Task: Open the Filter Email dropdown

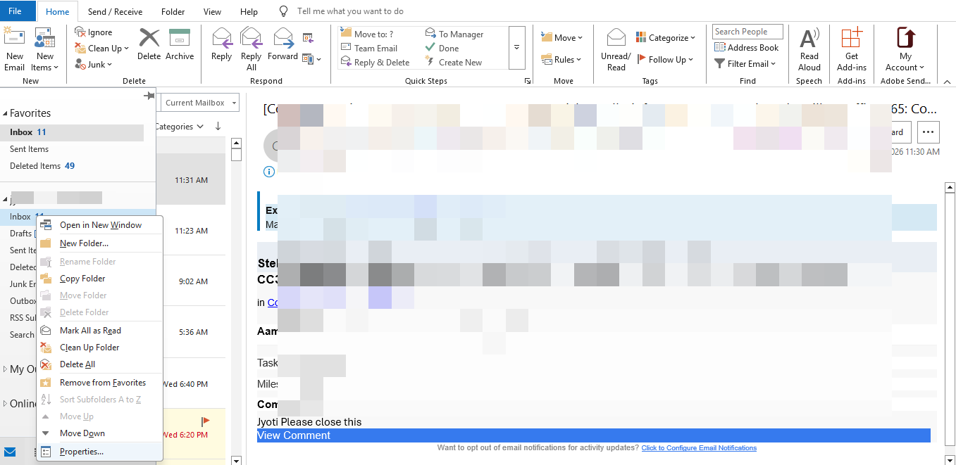Action: coord(745,63)
